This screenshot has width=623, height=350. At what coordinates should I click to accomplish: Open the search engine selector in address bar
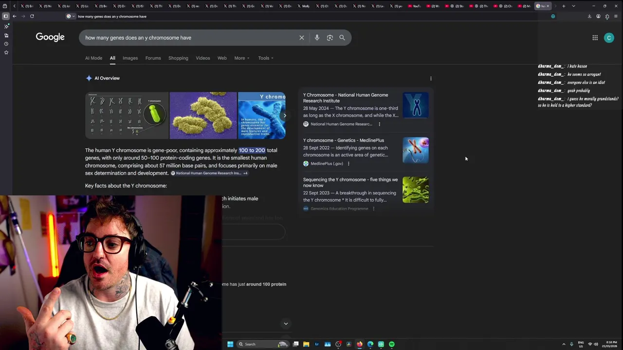click(71, 16)
